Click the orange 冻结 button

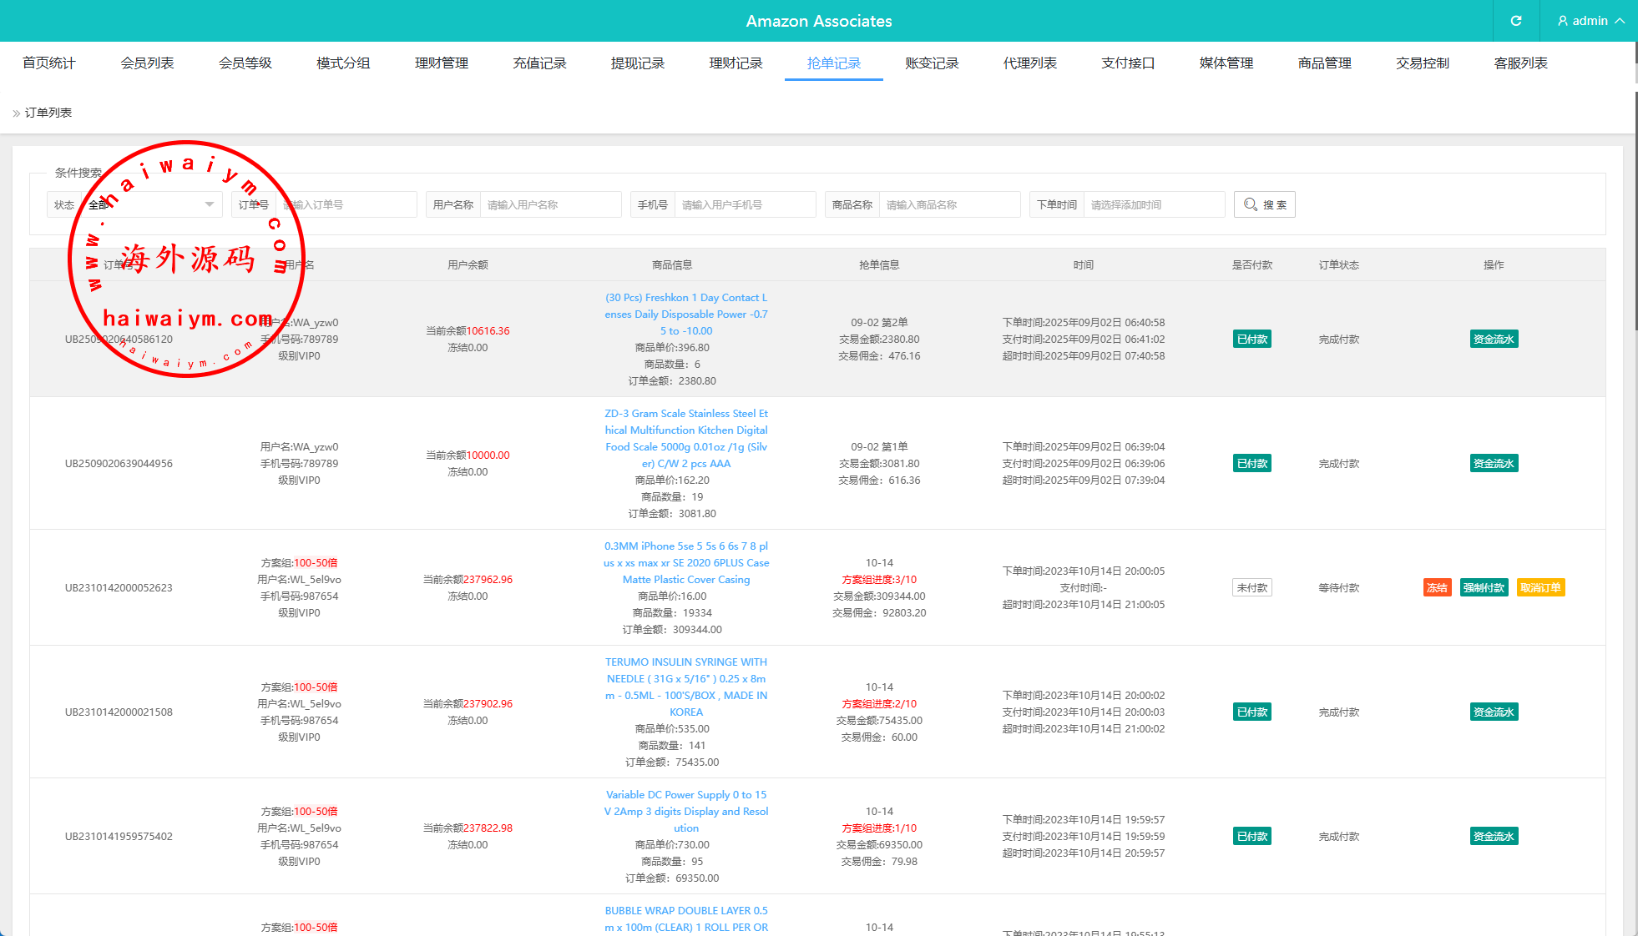point(1437,587)
